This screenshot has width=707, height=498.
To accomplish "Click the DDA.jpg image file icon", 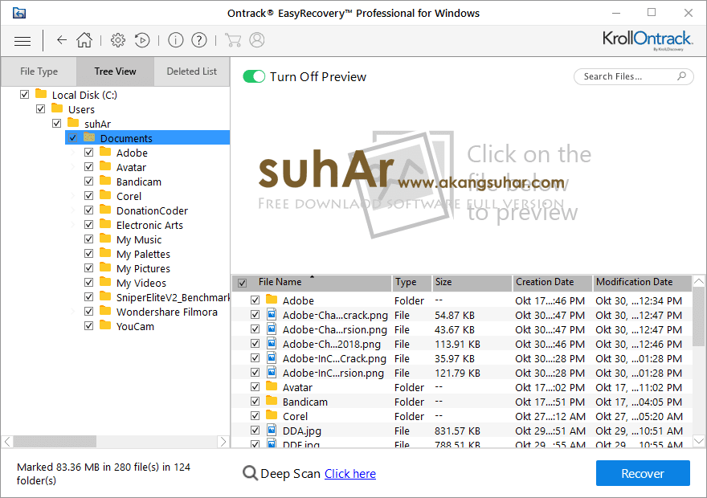I will [x=272, y=430].
